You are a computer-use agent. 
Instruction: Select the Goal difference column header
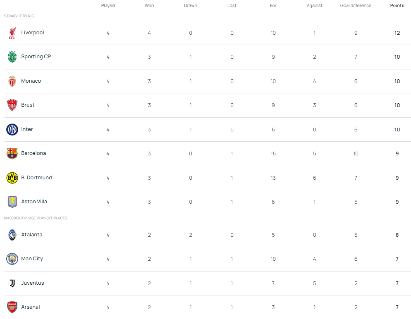[356, 6]
